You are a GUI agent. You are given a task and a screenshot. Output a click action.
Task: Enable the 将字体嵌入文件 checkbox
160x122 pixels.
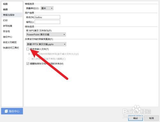tap(28, 49)
